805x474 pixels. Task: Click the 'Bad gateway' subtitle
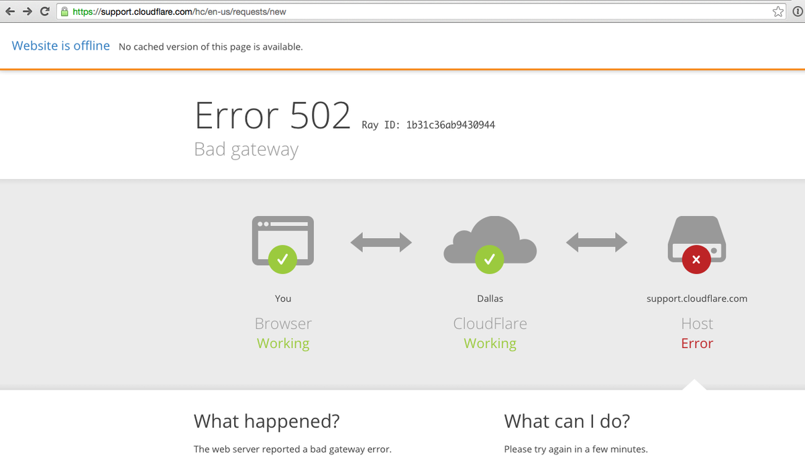point(246,149)
